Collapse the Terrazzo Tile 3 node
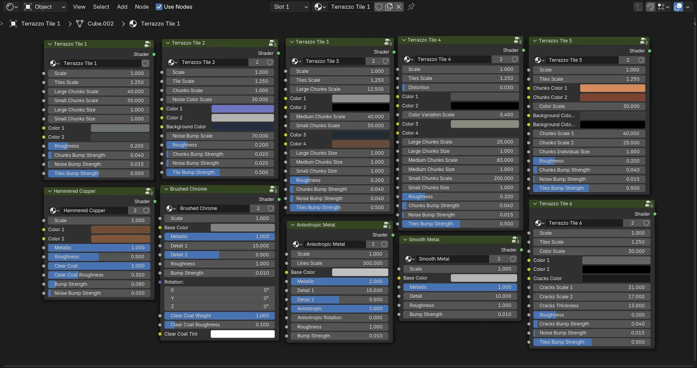Viewport: 697px width, 368px height. [292, 42]
